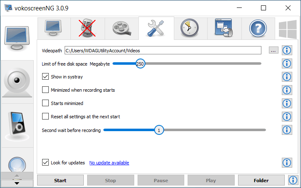Viewport: 301px width, 188px height.
Task: Open the Folder button
Action: [261, 181]
